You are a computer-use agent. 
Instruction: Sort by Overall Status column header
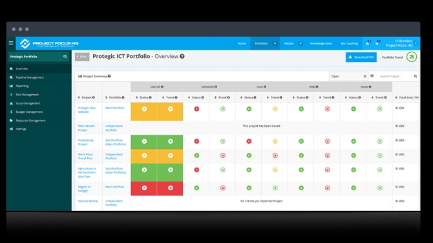coord(143,97)
